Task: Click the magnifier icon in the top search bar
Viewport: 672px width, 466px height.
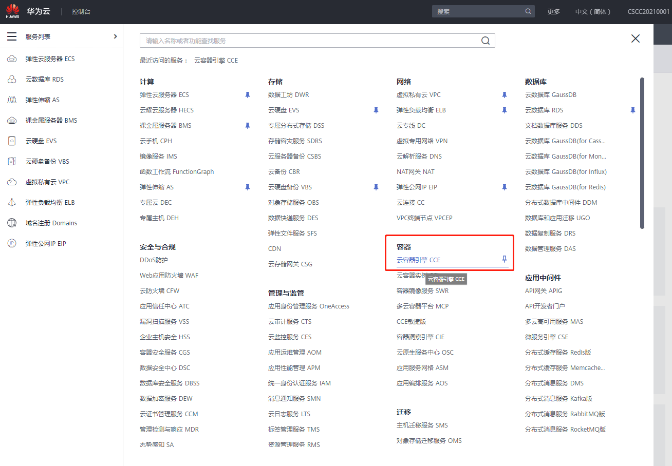Action: pos(528,11)
